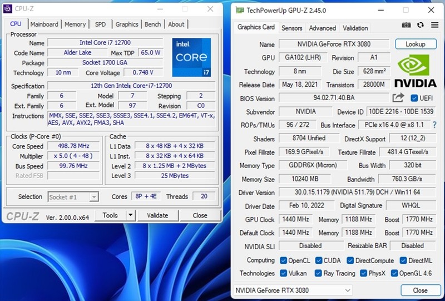Click the GPU-Z title bar icon
The height and width of the screenshot is (301, 445).
pos(240,10)
